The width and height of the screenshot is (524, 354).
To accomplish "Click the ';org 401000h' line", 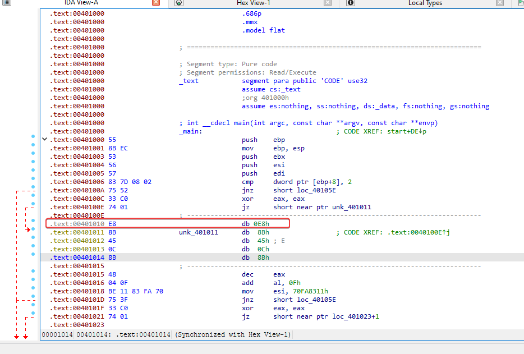I will (265, 98).
